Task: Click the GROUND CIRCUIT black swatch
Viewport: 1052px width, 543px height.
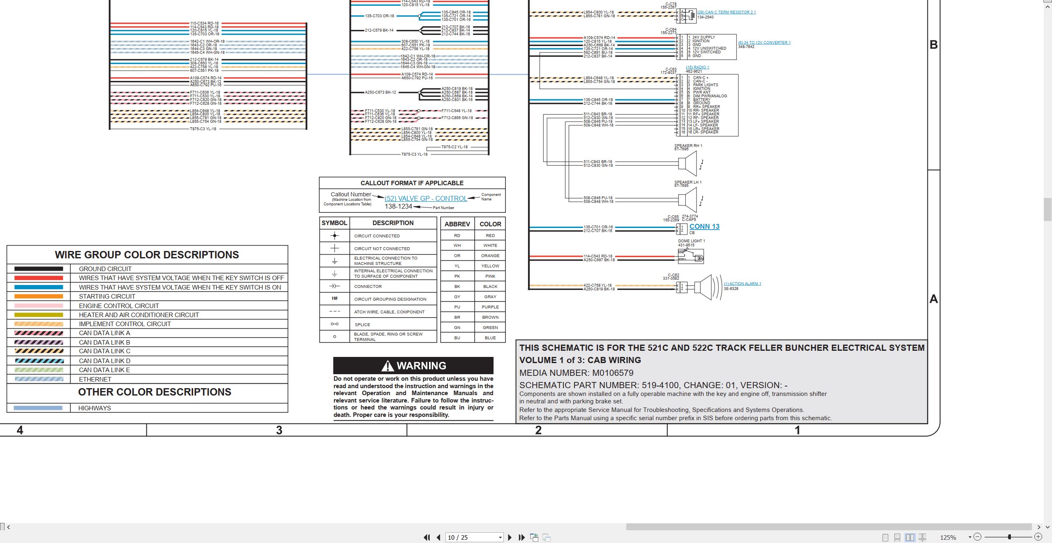Action: 39,269
